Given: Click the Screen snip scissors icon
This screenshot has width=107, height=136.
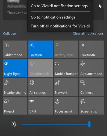Looking at the screenshot, I should tap(83, 101).
